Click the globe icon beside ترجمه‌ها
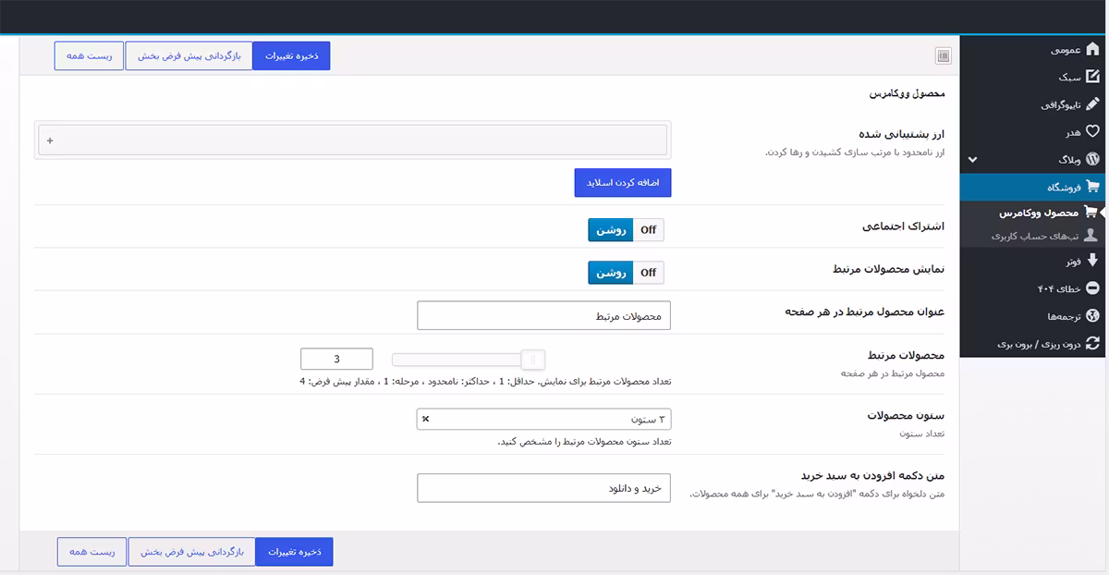Image resolution: width=1109 pixels, height=575 pixels. (x=1092, y=315)
